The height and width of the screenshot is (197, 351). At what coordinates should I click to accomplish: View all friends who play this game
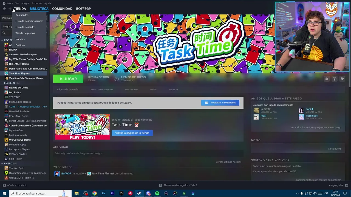pyautogui.click(x=316, y=128)
